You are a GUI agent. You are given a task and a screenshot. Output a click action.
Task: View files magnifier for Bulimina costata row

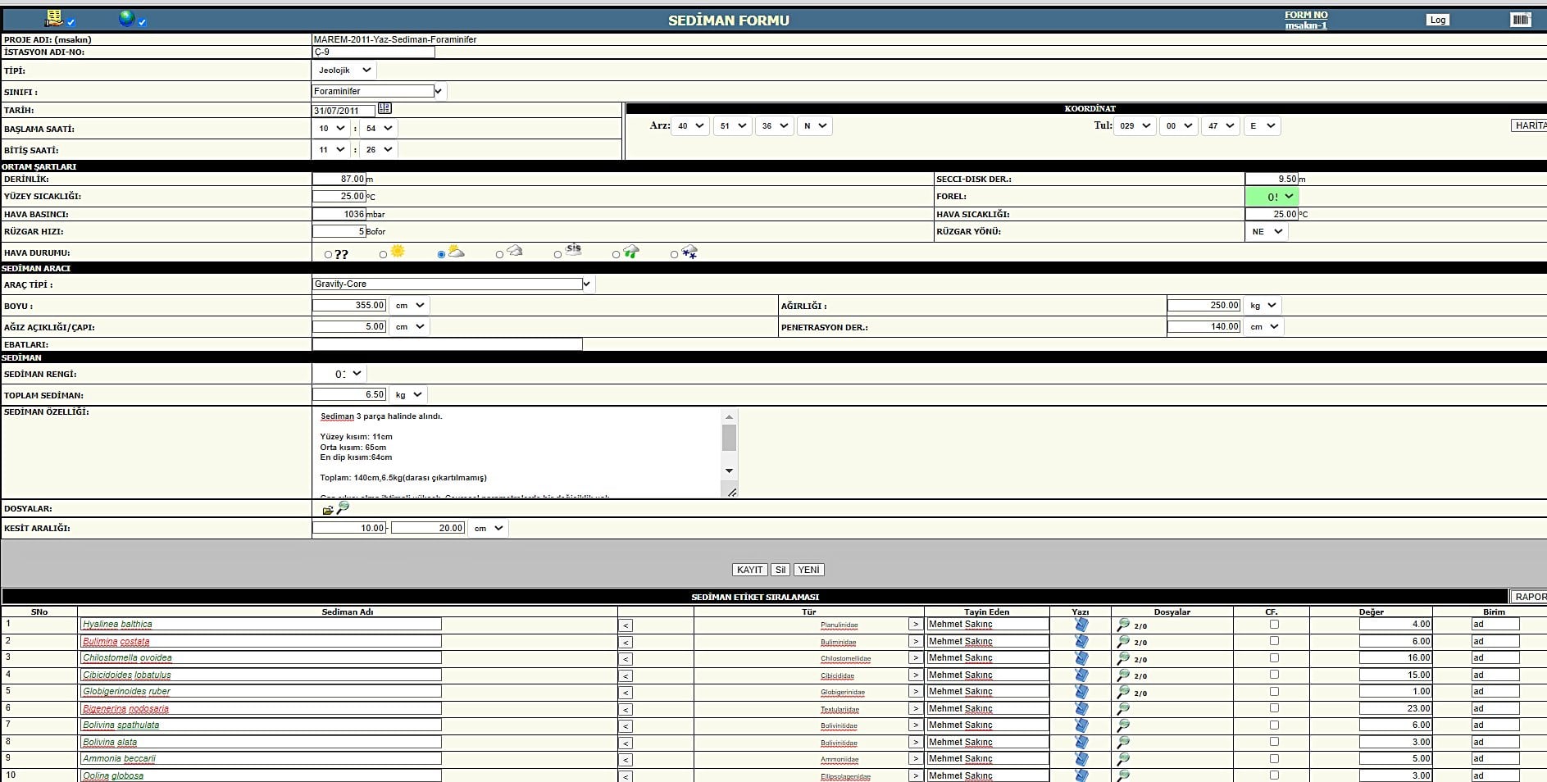click(1123, 642)
